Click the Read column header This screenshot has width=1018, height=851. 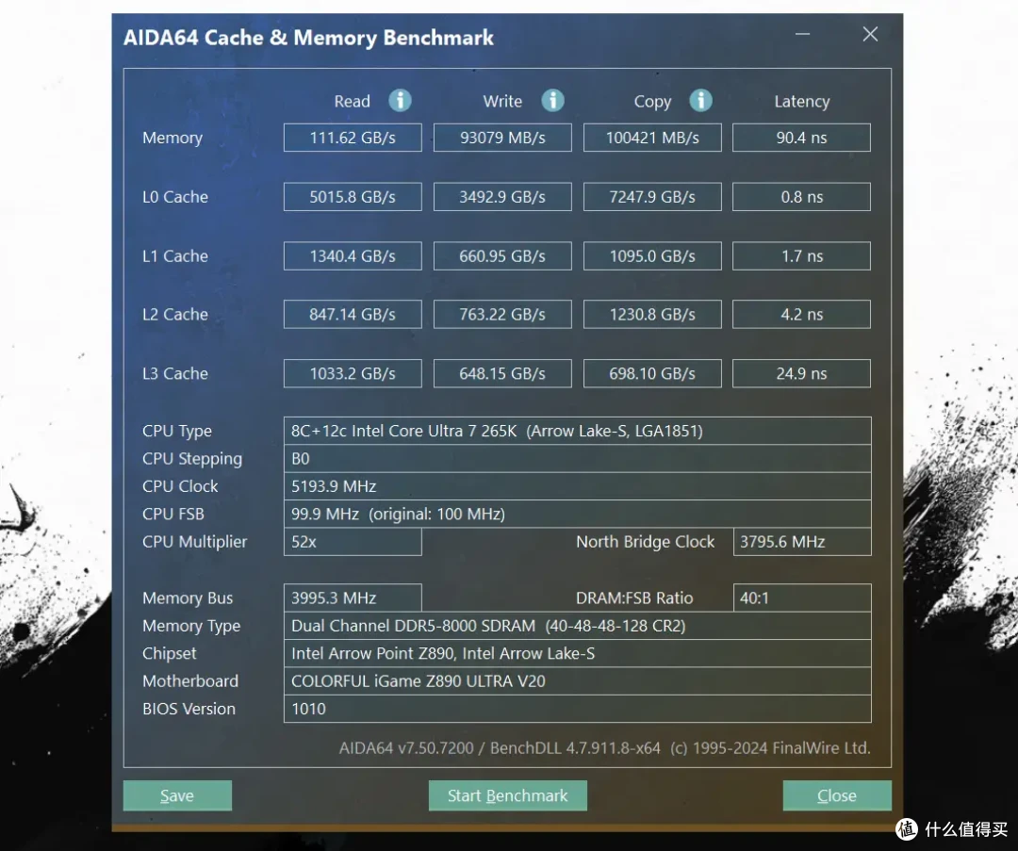click(x=352, y=101)
